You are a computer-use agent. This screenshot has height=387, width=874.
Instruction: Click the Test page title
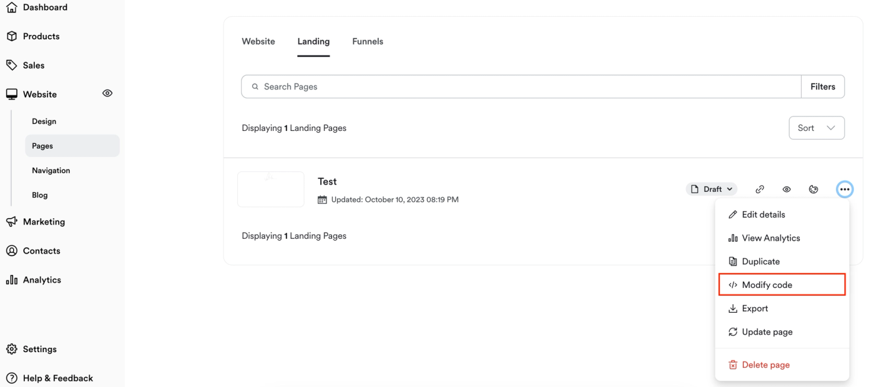pyautogui.click(x=327, y=181)
